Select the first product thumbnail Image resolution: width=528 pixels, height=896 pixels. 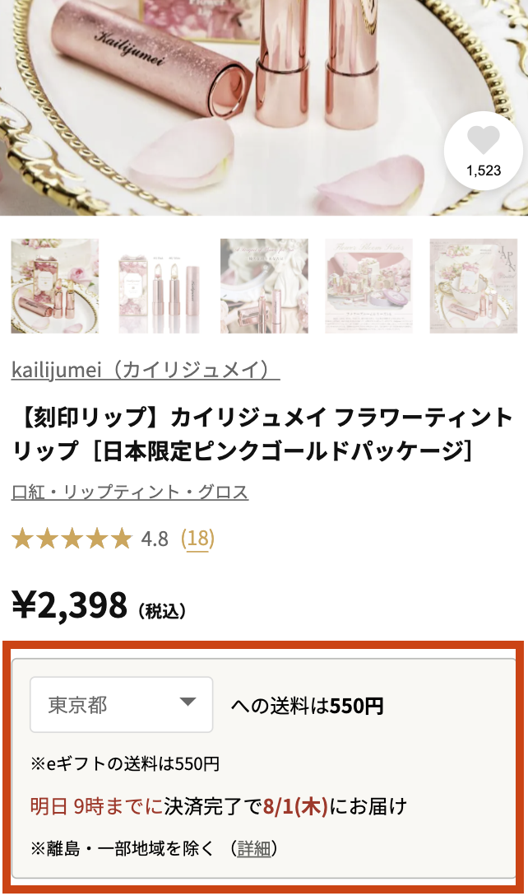click(x=55, y=286)
